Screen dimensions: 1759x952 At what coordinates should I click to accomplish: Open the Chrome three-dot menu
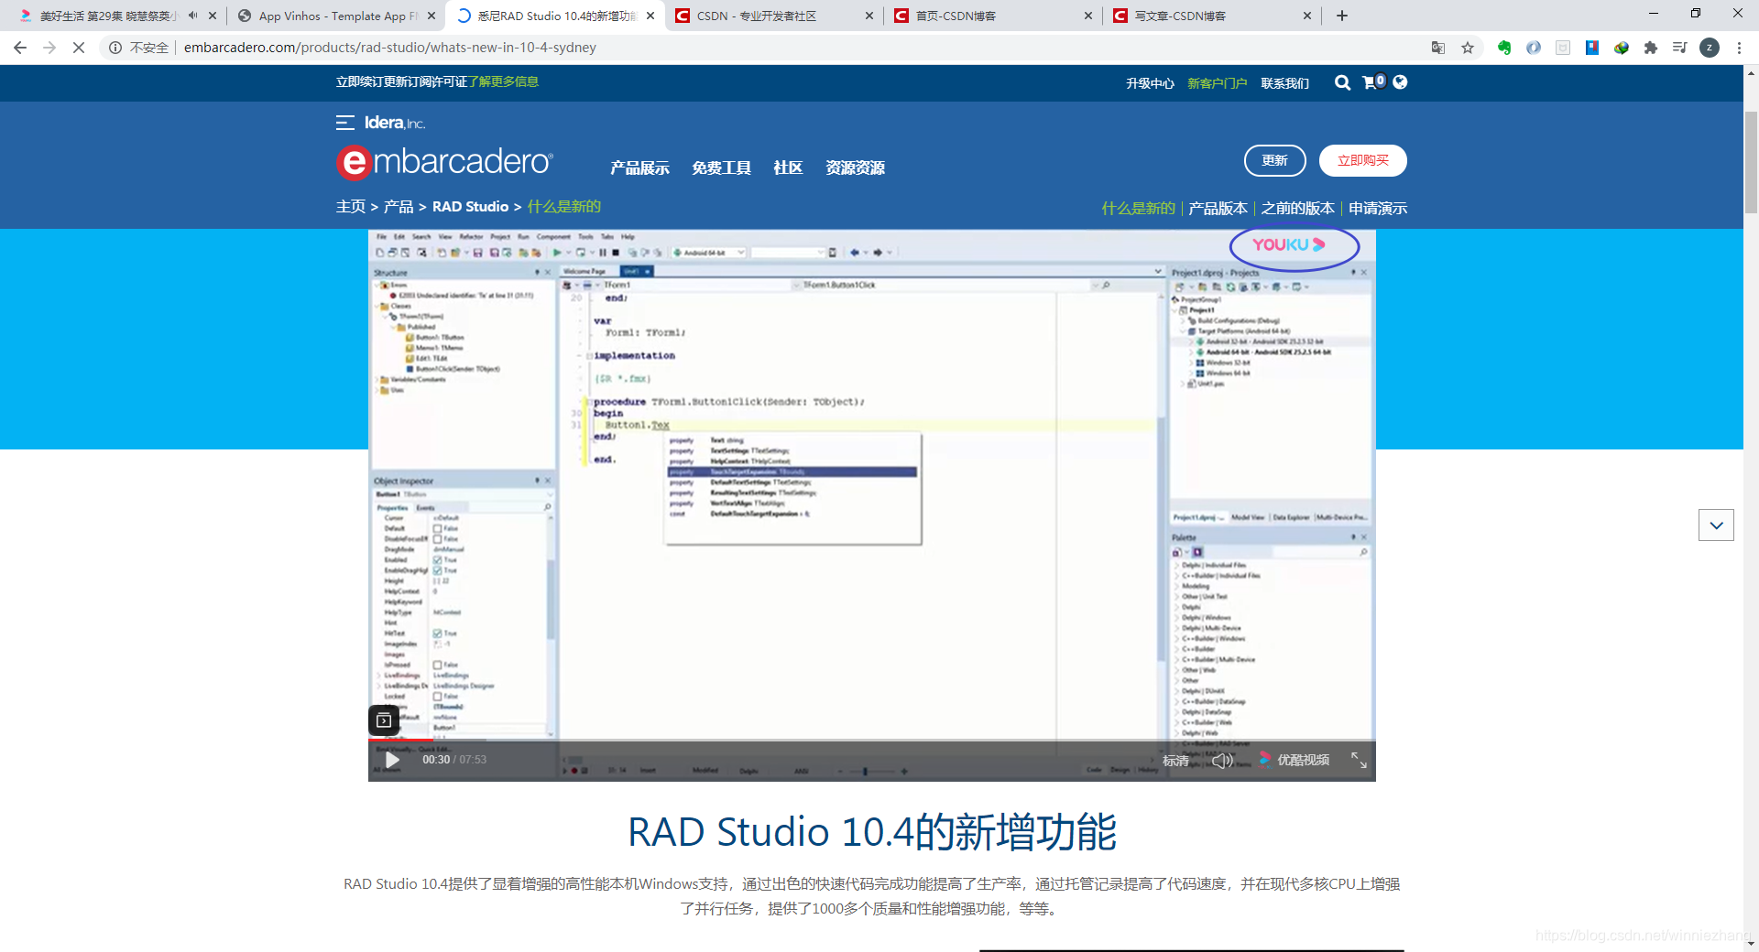(1739, 48)
